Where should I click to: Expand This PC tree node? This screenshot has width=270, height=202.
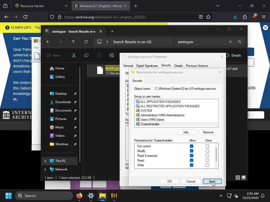pos(45,161)
